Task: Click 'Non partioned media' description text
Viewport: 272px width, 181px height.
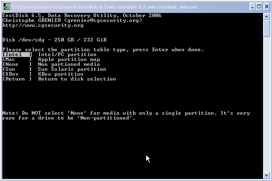Action: tap(69, 64)
